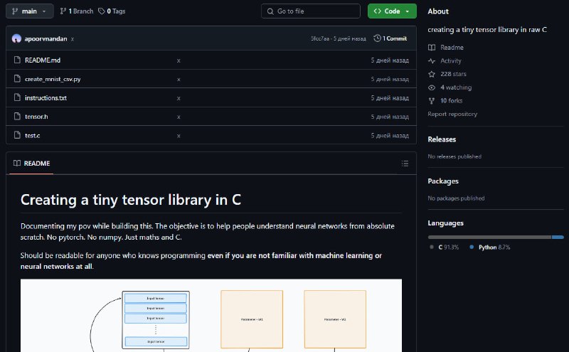Viewport: 569px width, 352px height.
Task: Click the branch icon beside 1 Branch
Action: 63,11
